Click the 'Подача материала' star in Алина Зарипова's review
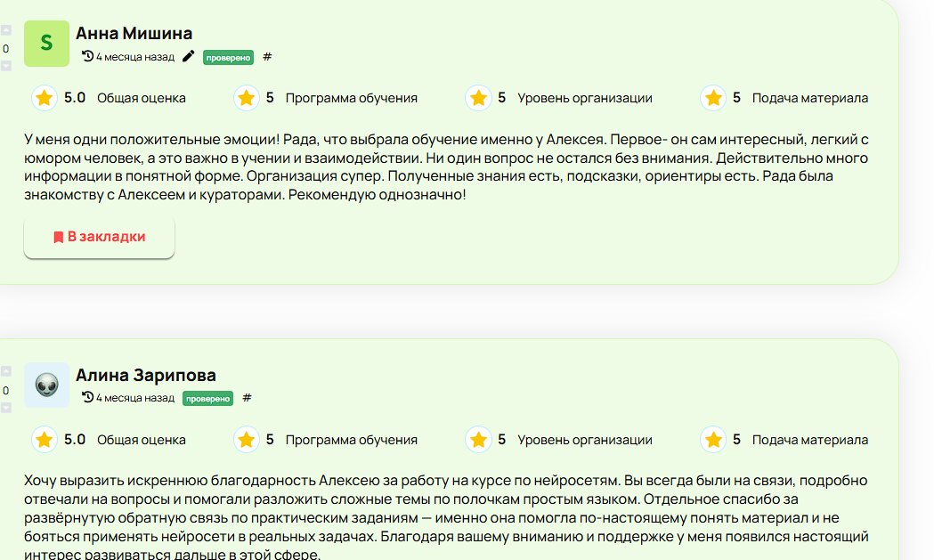Image resolution: width=934 pixels, height=560 pixels. click(713, 440)
